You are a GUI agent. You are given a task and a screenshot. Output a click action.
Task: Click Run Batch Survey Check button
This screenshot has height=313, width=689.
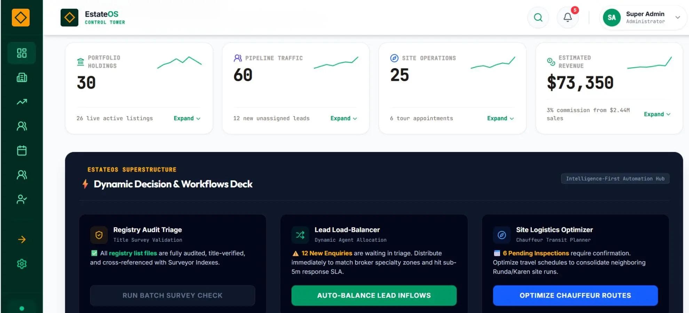pyautogui.click(x=173, y=295)
